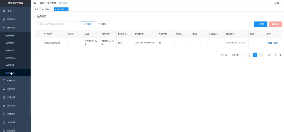Click the 人事管理 user icon
The width and height of the screenshot is (284, 132).
tap(4, 123)
